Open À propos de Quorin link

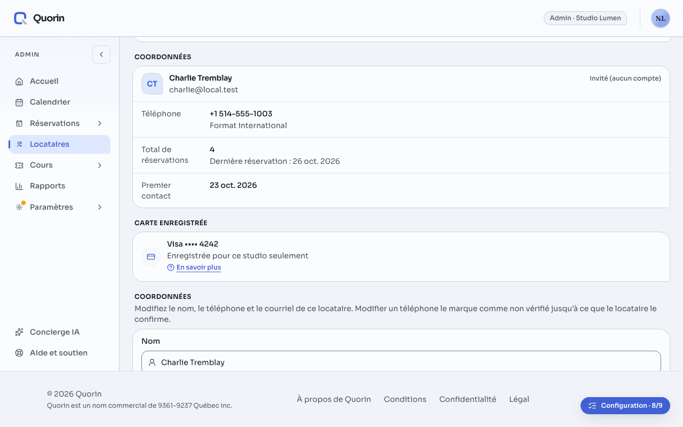tap(334, 399)
